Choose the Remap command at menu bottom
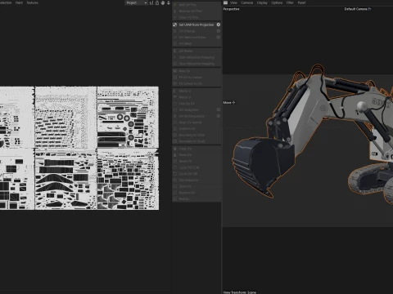Screen dimensions: 393x294 click(x=196, y=198)
